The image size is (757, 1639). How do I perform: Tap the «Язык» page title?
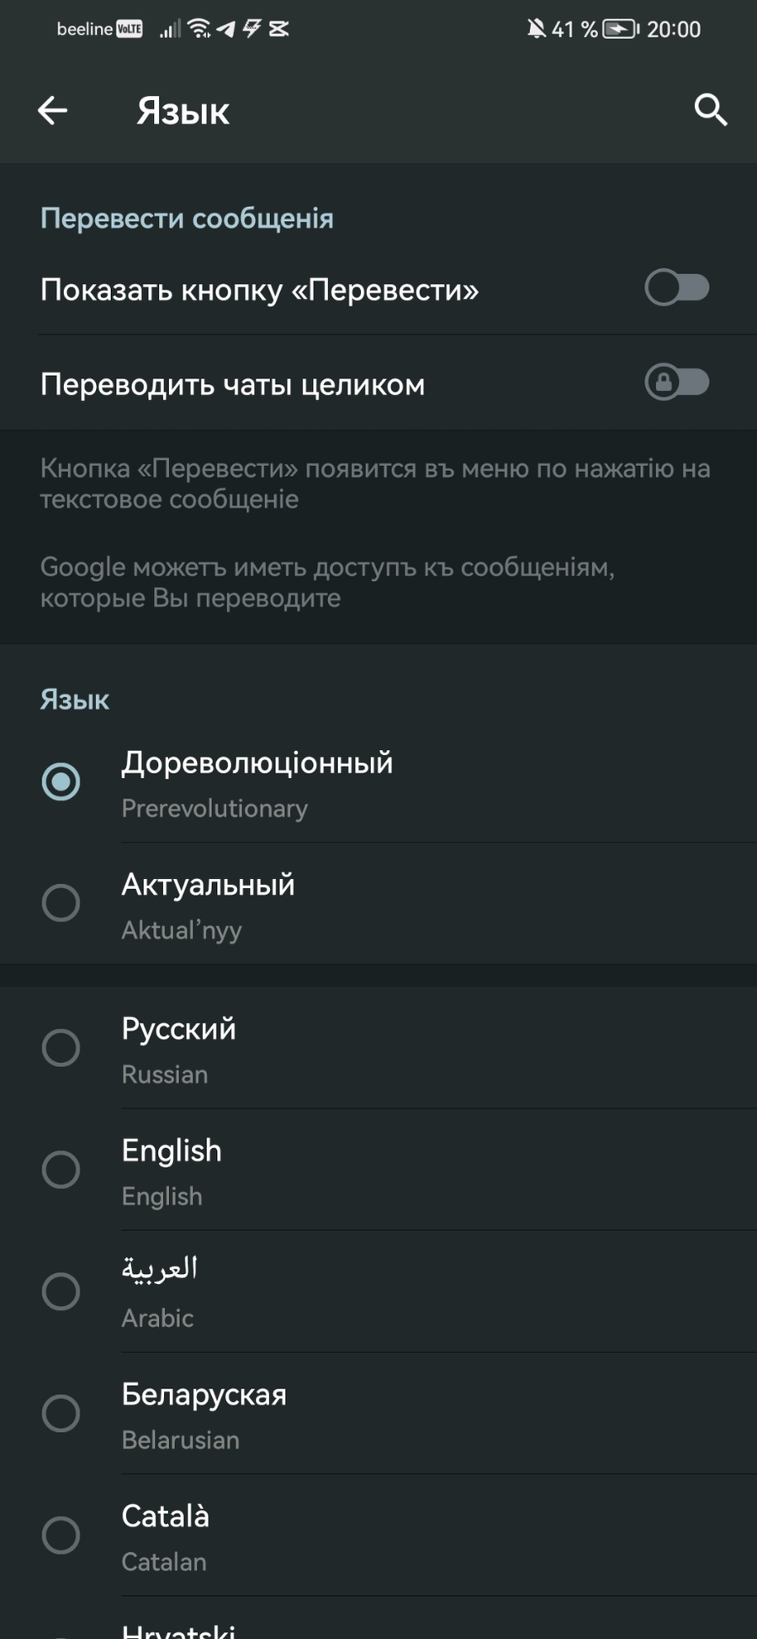point(183,111)
